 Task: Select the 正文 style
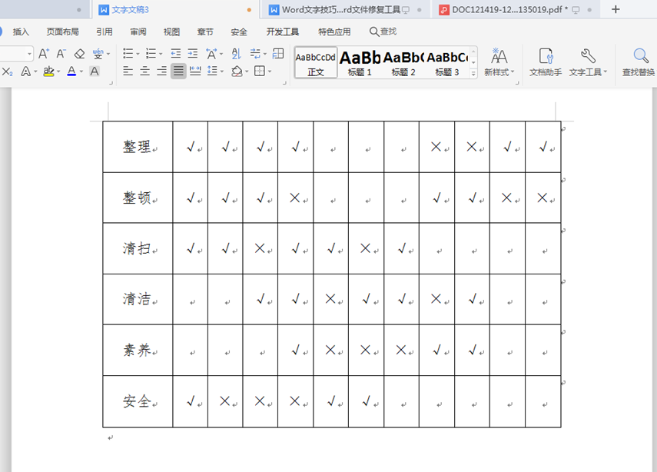pos(316,62)
